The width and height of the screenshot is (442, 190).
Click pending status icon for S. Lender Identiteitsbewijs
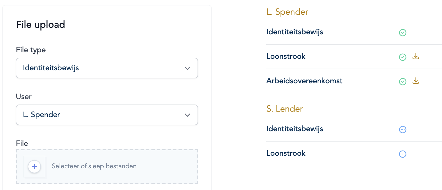403,130
